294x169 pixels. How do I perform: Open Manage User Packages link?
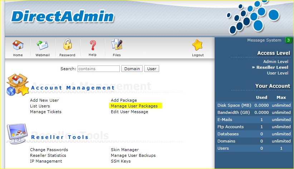(x=134, y=106)
